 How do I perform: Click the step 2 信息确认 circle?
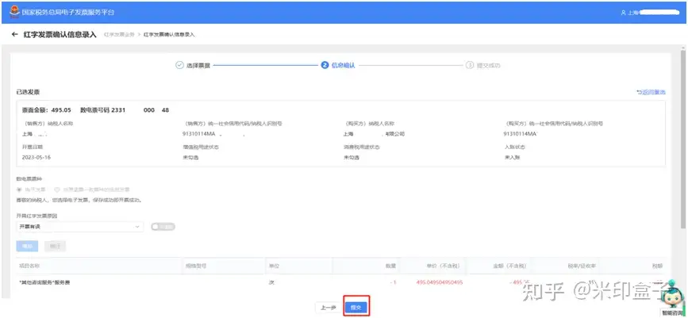coord(325,65)
